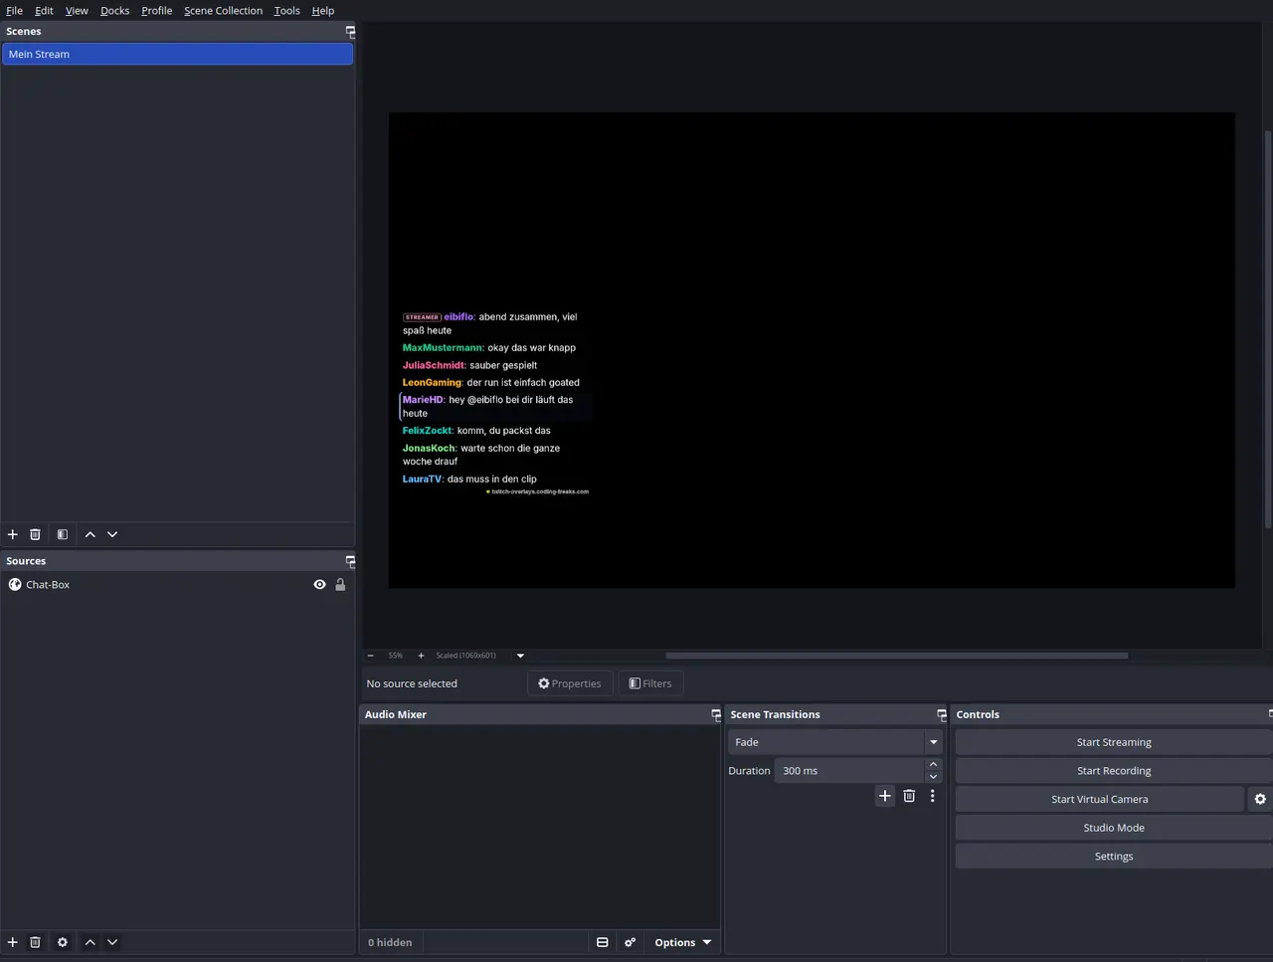Open preview scaling dropdown arrow
The width and height of the screenshot is (1273, 962).
tap(520, 656)
